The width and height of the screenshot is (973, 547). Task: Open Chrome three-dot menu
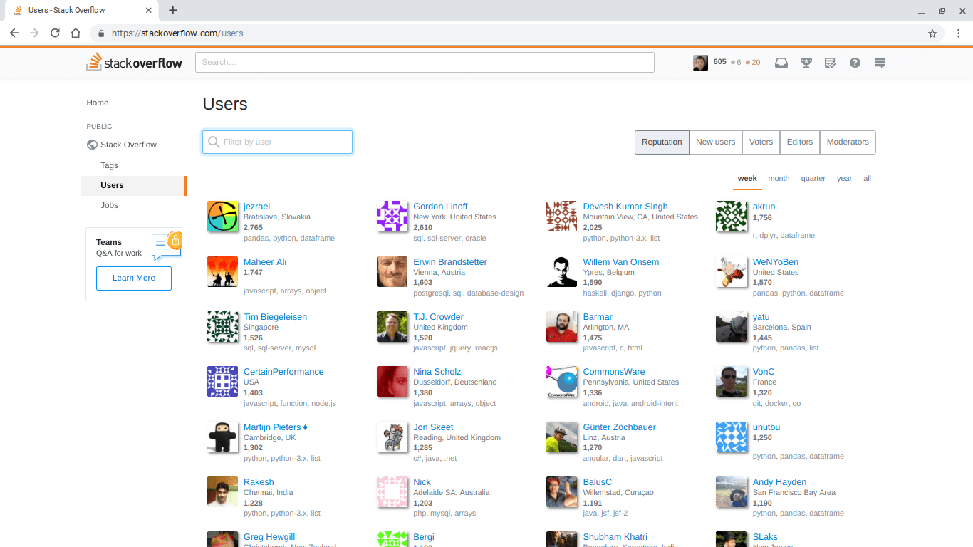pyautogui.click(x=959, y=33)
